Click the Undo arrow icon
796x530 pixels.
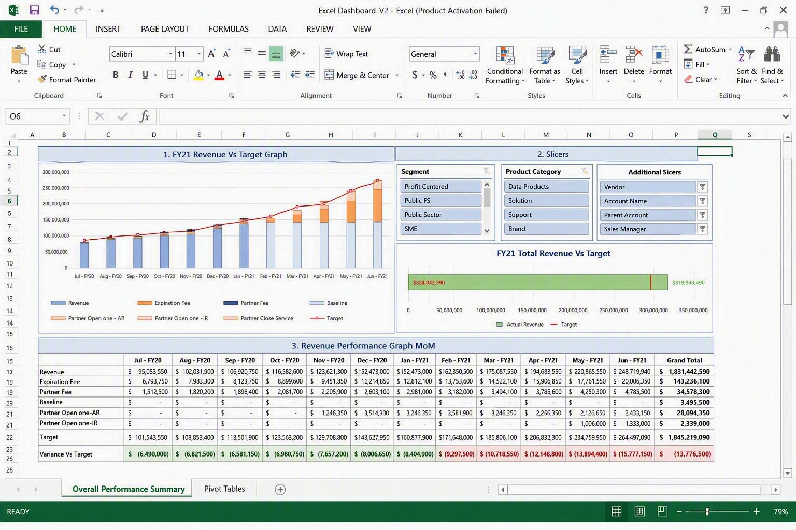[54, 10]
